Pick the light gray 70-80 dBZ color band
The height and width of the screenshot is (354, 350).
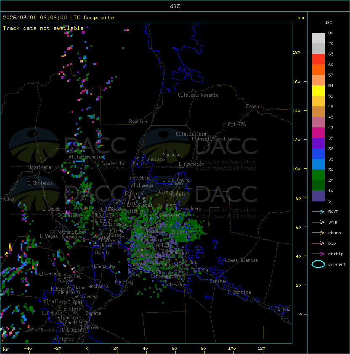(318, 38)
